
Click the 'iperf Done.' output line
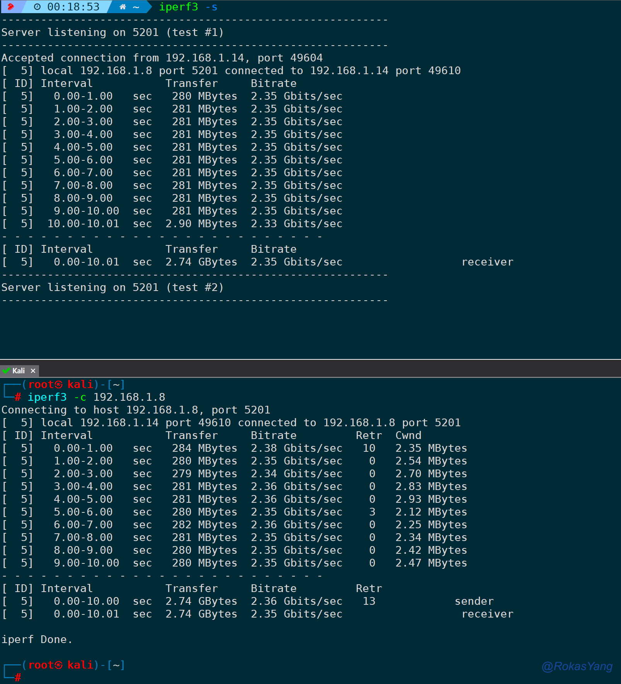coord(37,640)
